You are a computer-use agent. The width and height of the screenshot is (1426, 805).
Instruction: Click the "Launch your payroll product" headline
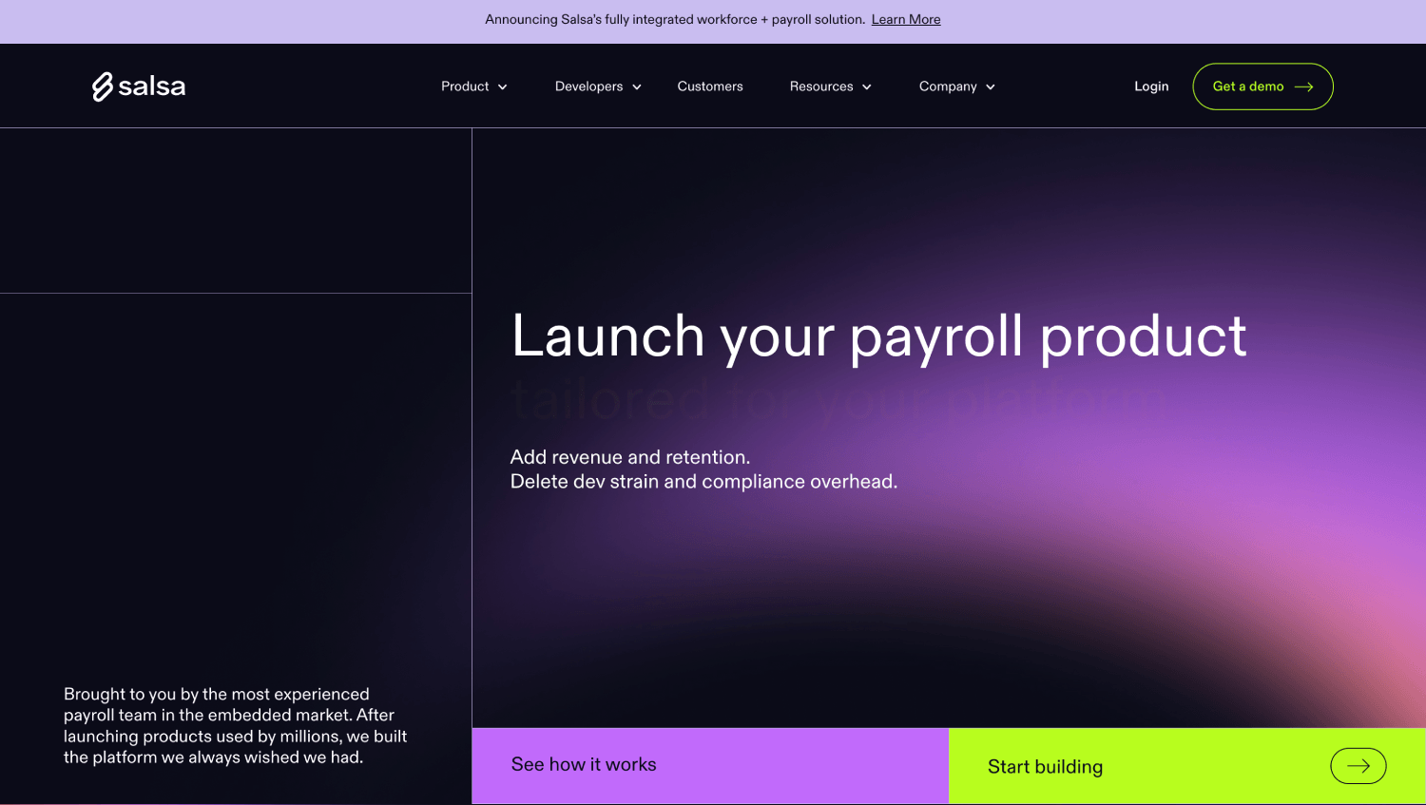click(879, 336)
